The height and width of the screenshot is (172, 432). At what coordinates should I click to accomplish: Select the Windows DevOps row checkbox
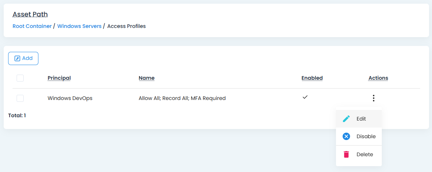[20, 98]
